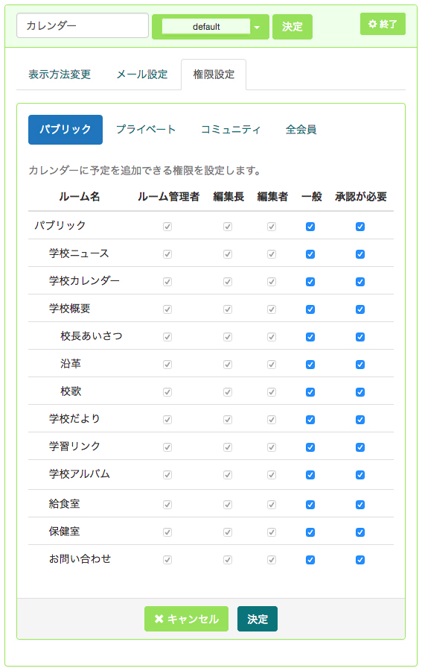This screenshot has height=671, width=422.
Task: Select the プライベート room tab
Action: [x=146, y=129]
